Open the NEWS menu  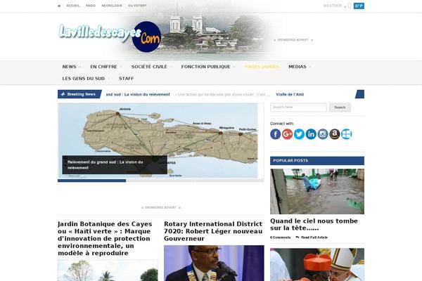(69, 67)
